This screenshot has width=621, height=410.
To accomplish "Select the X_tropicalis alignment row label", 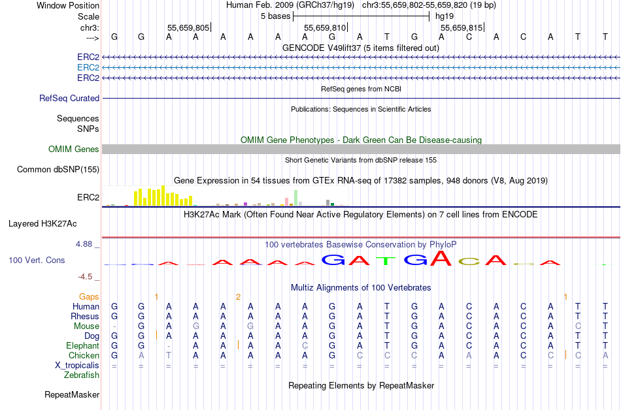I will point(77,366).
